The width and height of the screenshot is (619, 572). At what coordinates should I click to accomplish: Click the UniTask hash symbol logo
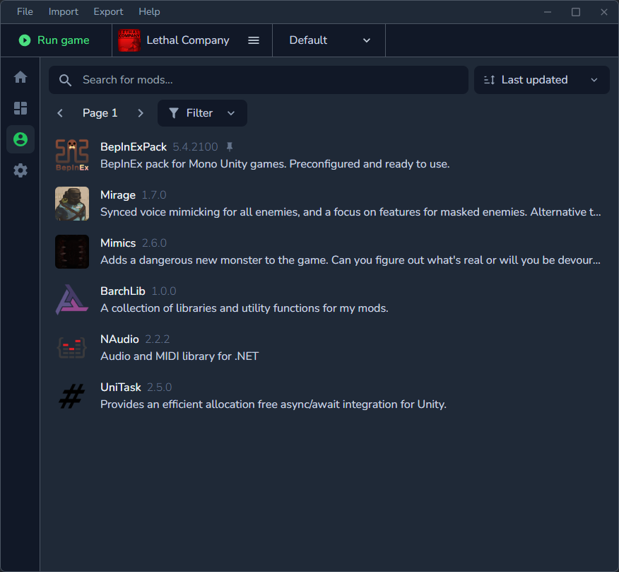coord(72,396)
